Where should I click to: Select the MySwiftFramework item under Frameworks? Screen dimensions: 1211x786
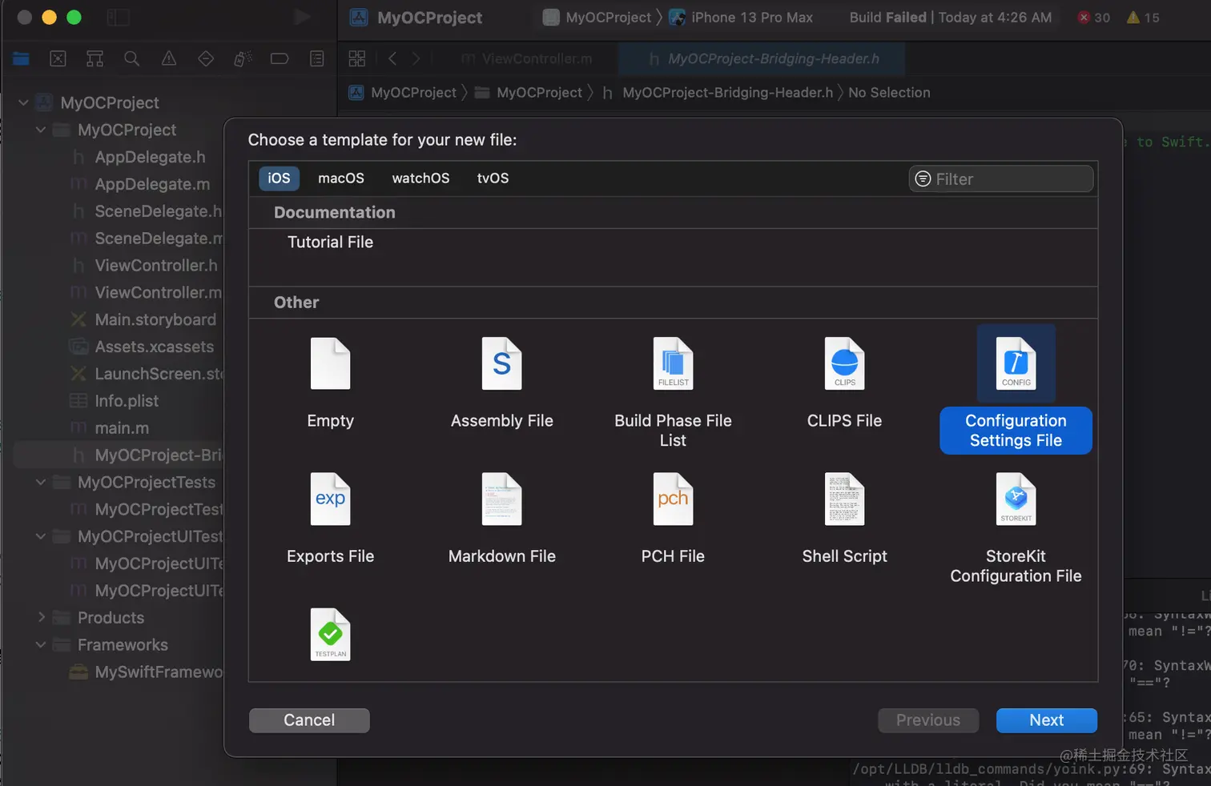pos(159,672)
